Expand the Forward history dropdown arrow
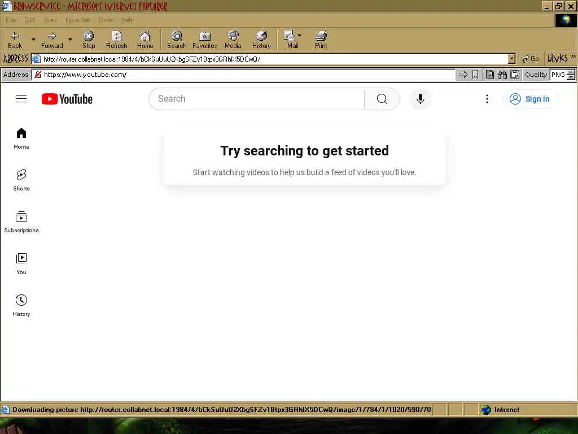578x434 pixels. coord(70,39)
